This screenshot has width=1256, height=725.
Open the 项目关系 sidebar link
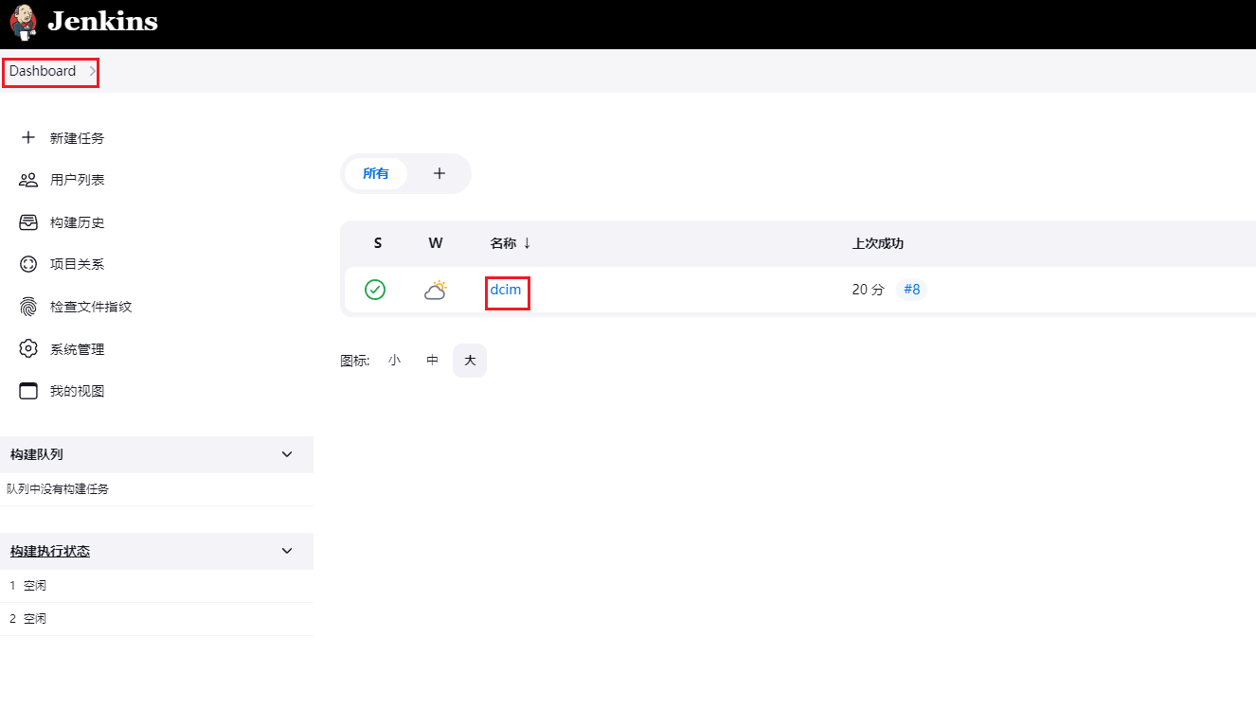pyautogui.click(x=77, y=264)
